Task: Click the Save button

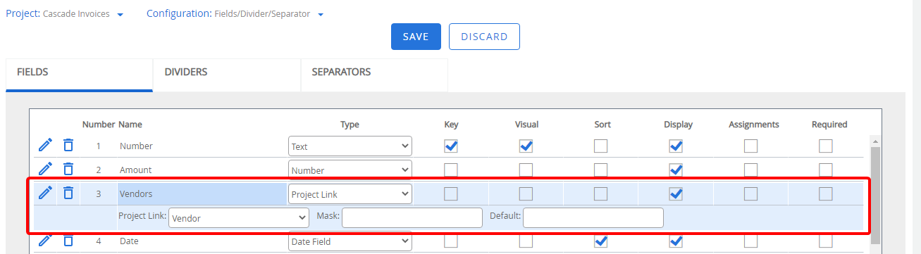Action: tap(416, 37)
